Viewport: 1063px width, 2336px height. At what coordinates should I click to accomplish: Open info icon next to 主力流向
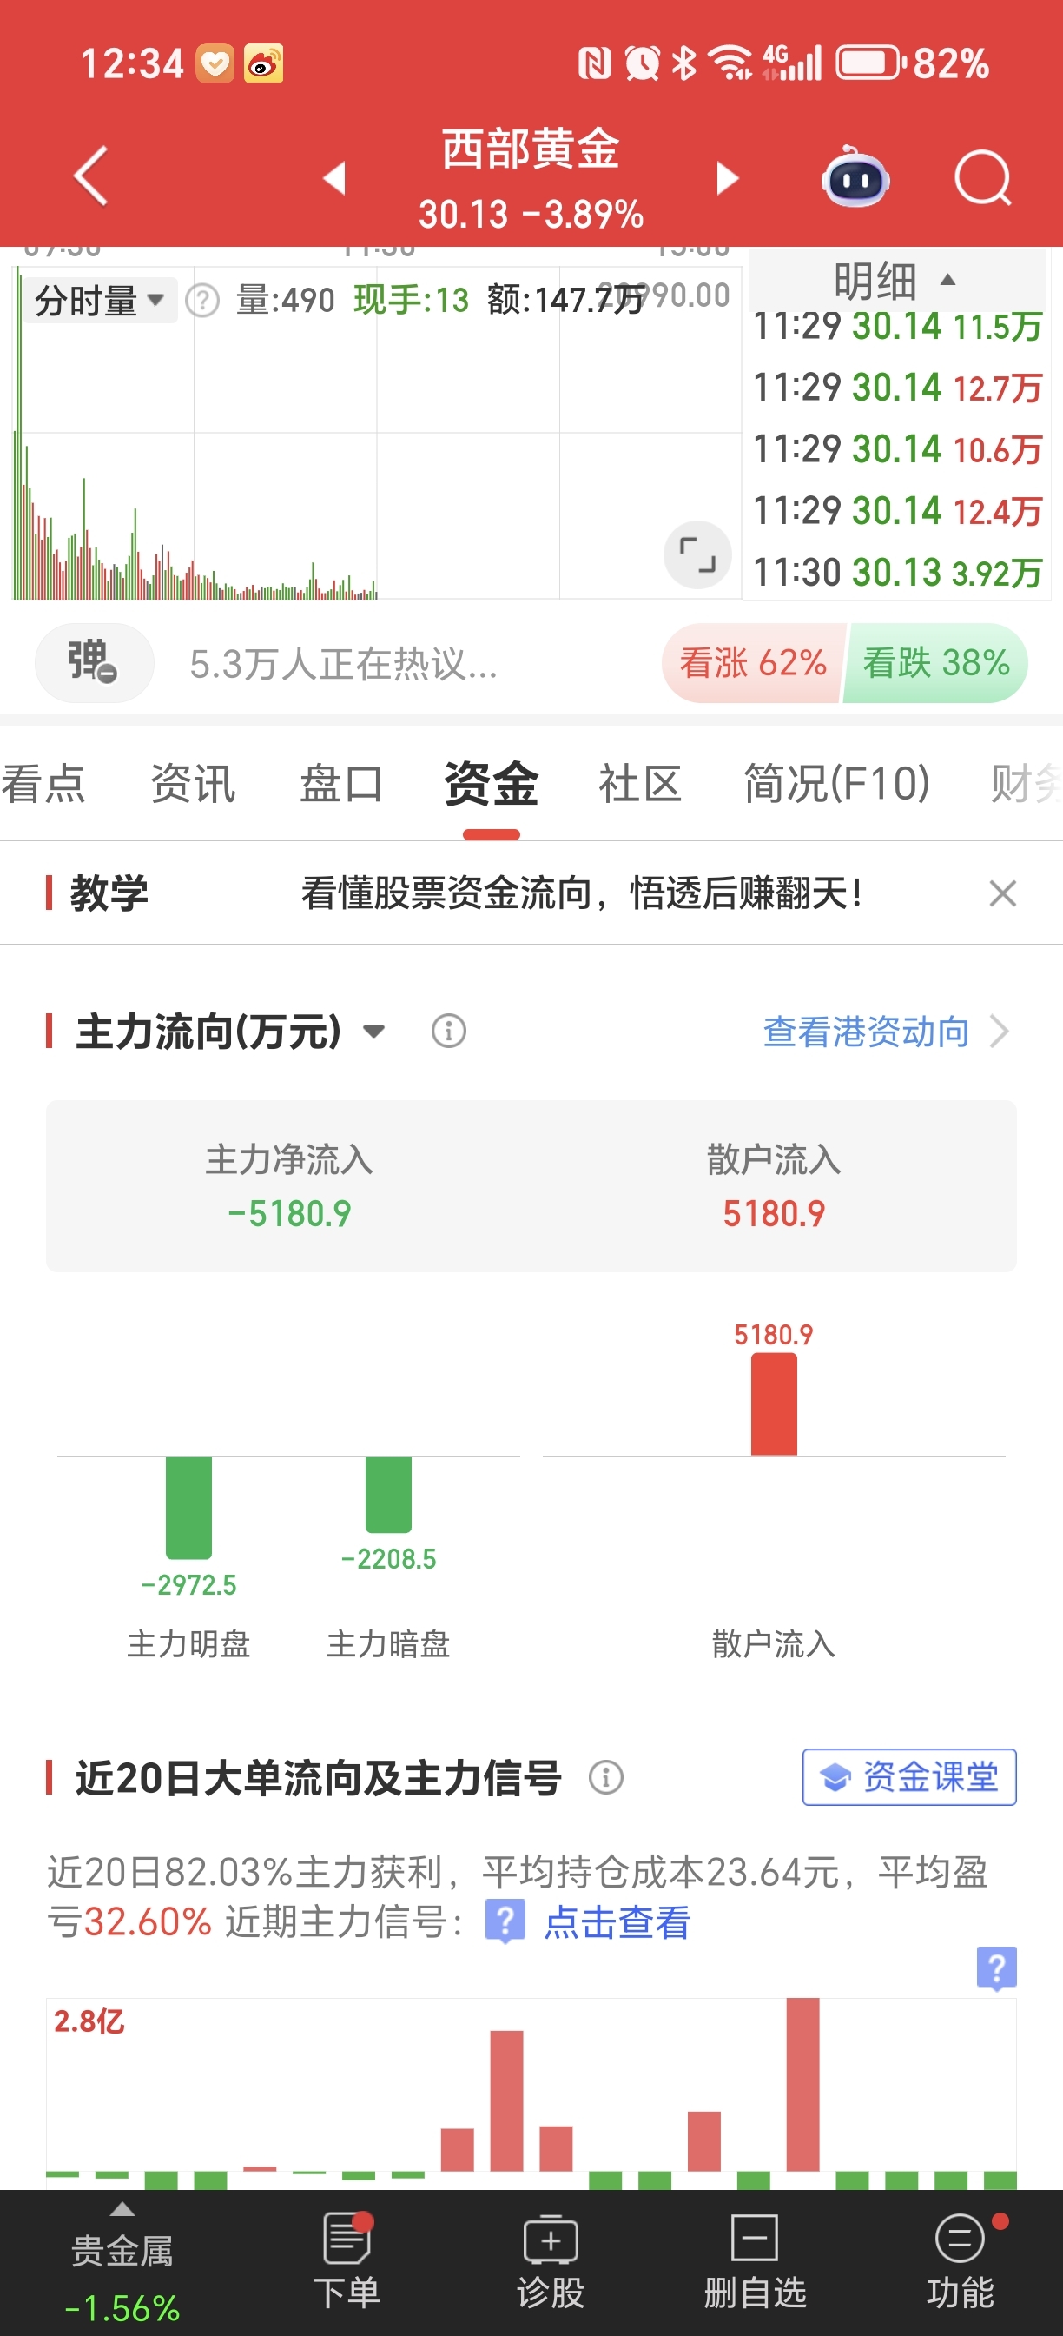(449, 1031)
